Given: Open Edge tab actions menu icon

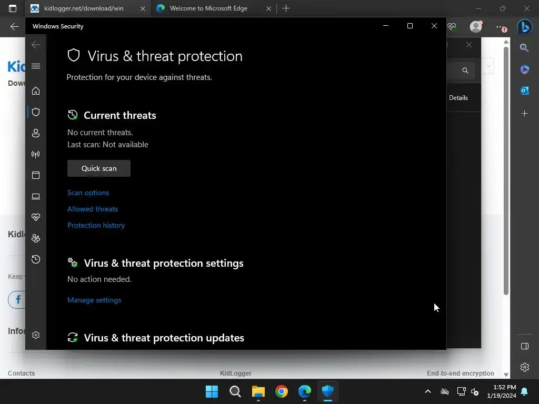Looking at the screenshot, I should pos(13,8).
